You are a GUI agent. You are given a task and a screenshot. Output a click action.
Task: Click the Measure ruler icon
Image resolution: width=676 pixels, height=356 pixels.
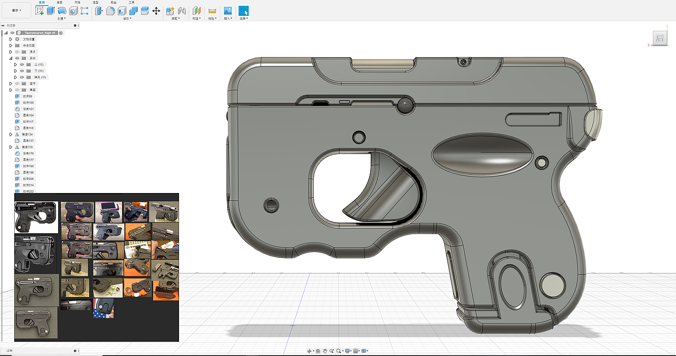coord(212,11)
